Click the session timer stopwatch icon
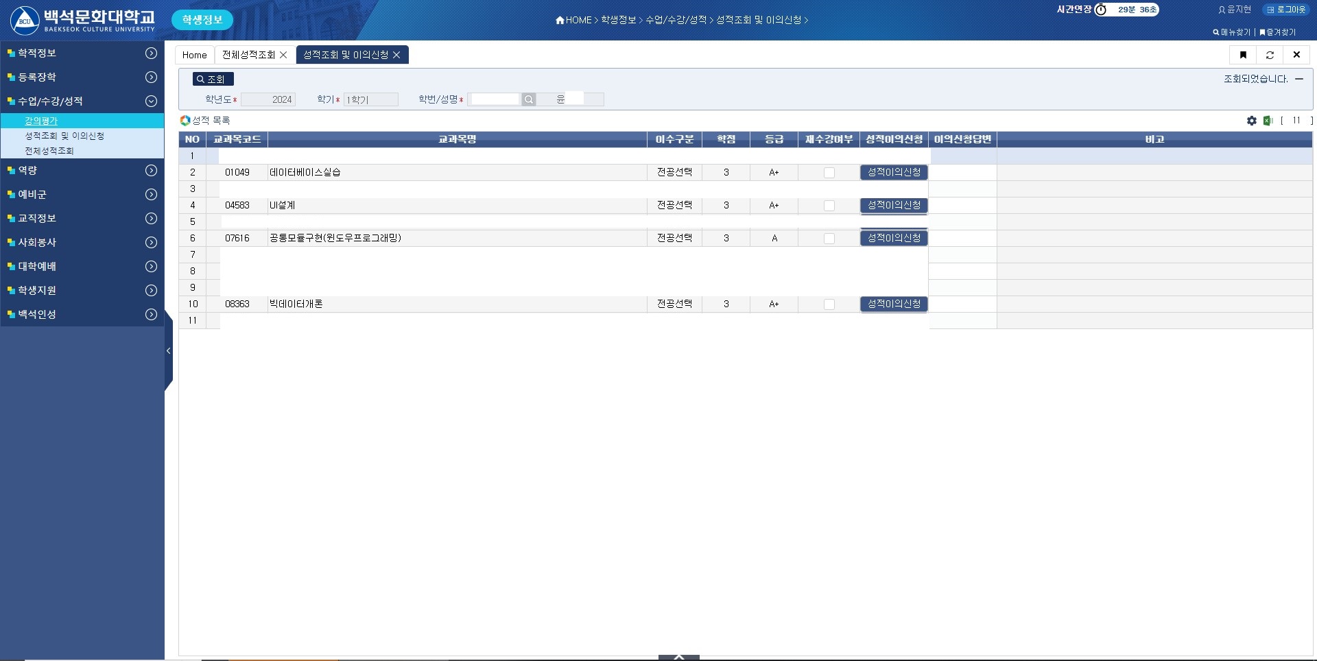This screenshot has width=1317, height=661. pos(1101,10)
